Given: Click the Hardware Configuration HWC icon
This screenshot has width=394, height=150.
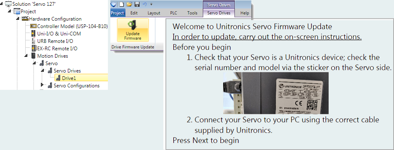Looking at the screenshot, I should 25,19.
